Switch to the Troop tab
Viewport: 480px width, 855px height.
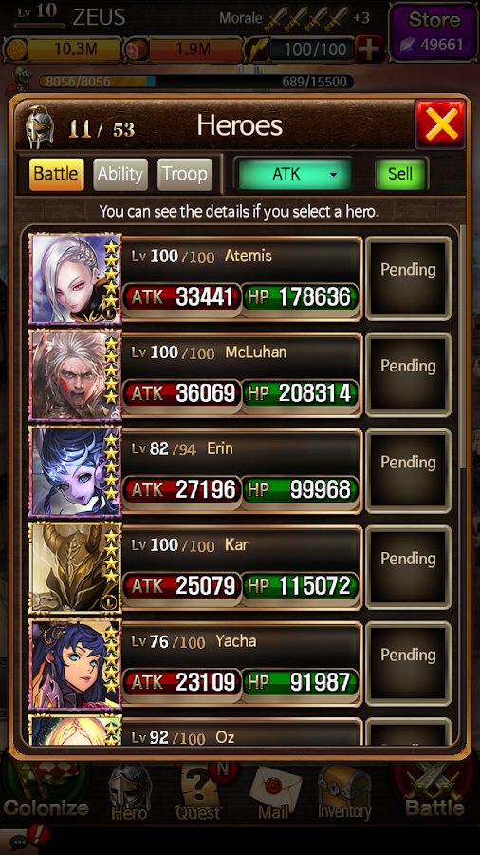tap(185, 175)
